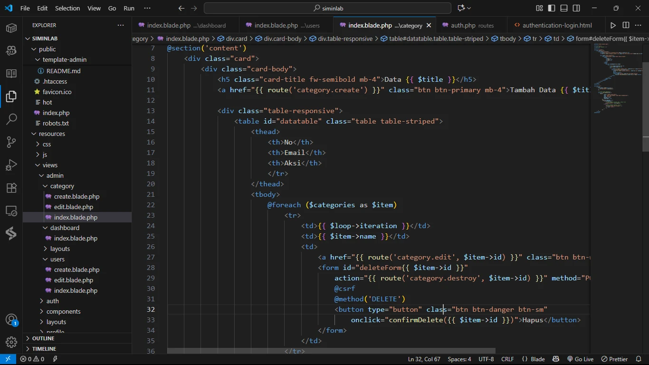Open the Extensions view
Screen dimensions: 649x365
coord(11,188)
